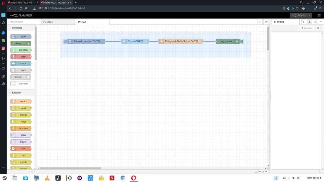Open a new browser tab
The image size is (324, 182).
coord(75,3)
